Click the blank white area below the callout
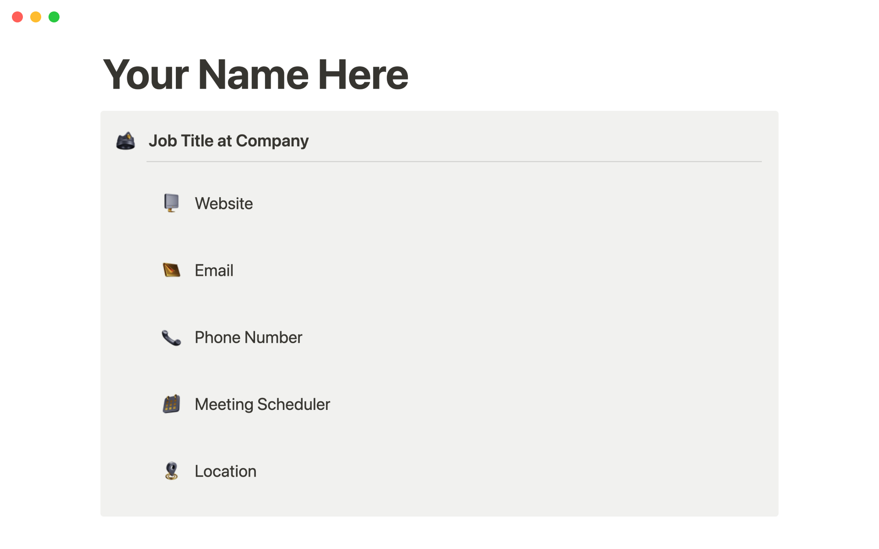879x549 pixels. click(x=439, y=533)
